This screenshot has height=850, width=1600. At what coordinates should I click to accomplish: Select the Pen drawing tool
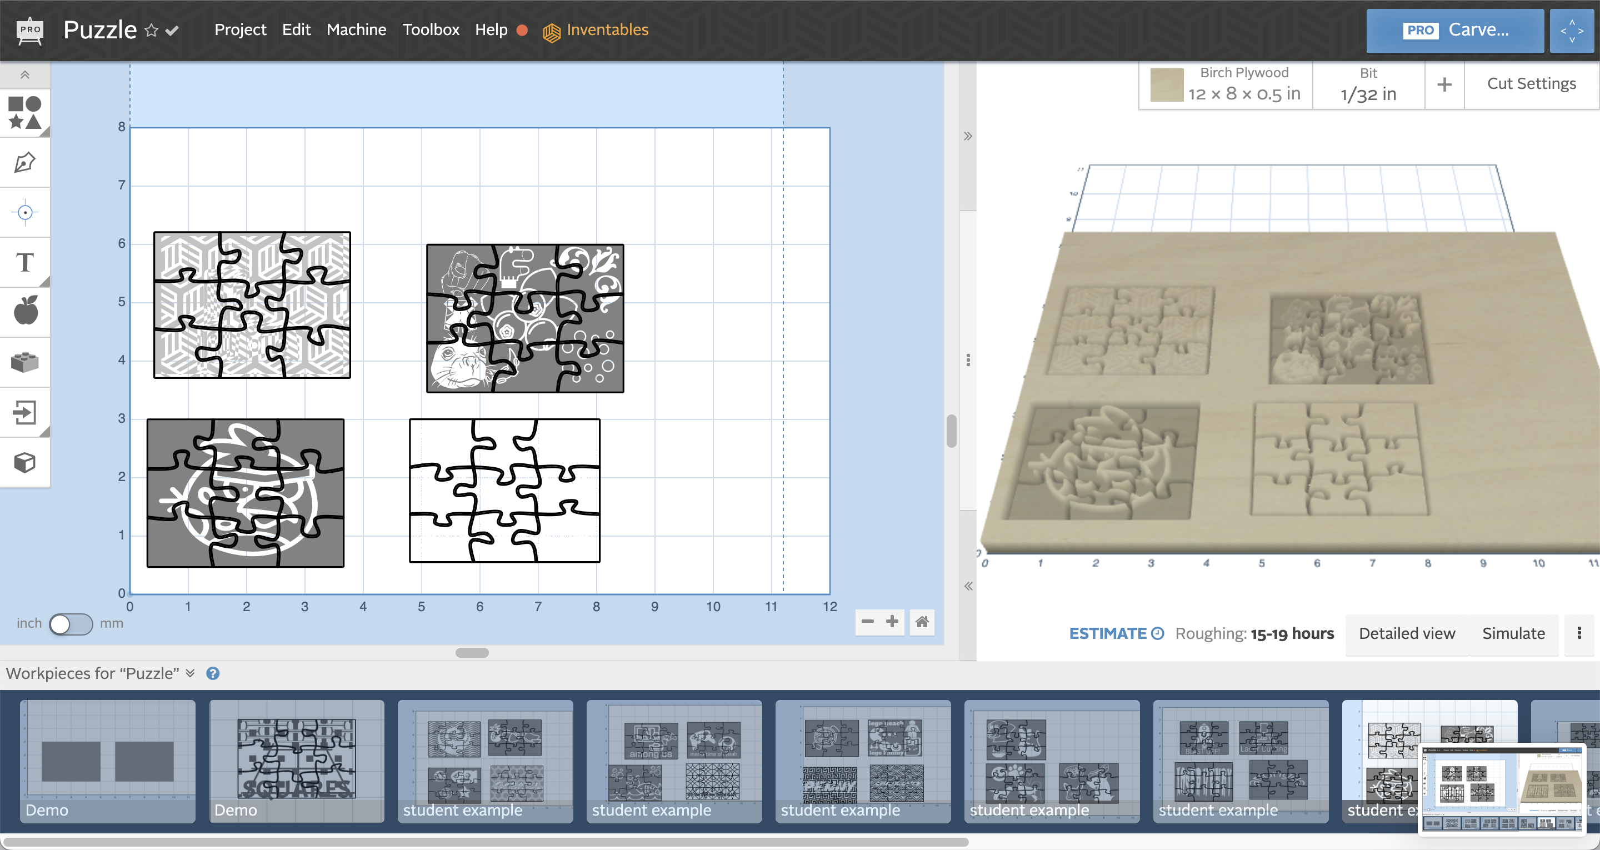pos(25,163)
